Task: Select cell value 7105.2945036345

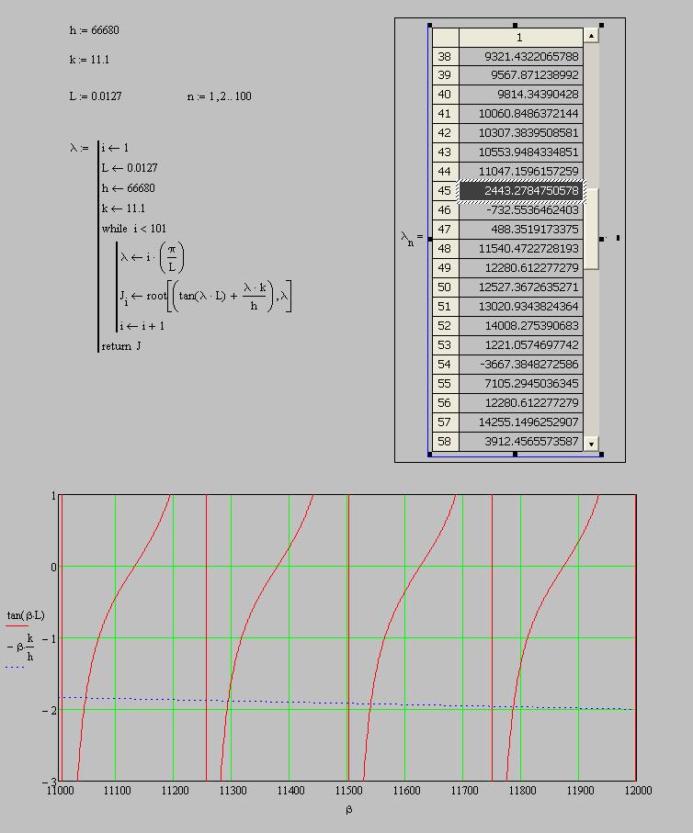Action: tap(521, 383)
